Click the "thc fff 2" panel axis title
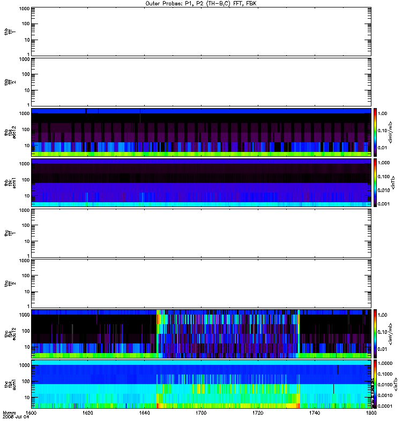 point(10,284)
